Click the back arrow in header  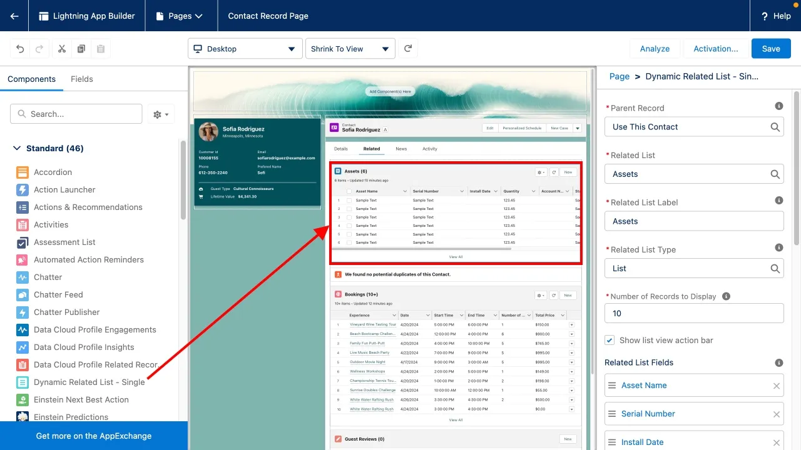coord(14,16)
